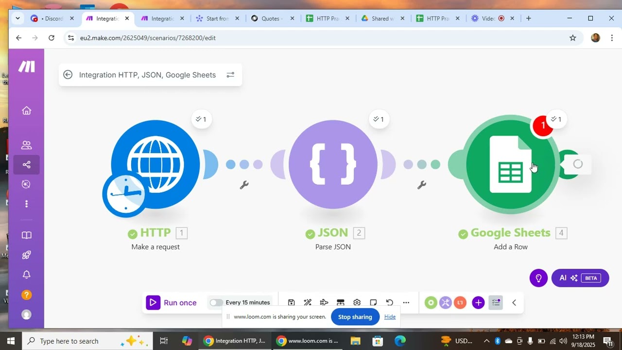Click the purple Tools icon in toolbar
This screenshot has height=350, width=622.
[446, 303]
